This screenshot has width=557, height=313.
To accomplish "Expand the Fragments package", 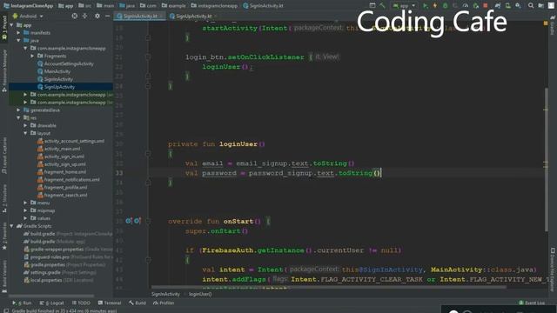I will coord(32,56).
